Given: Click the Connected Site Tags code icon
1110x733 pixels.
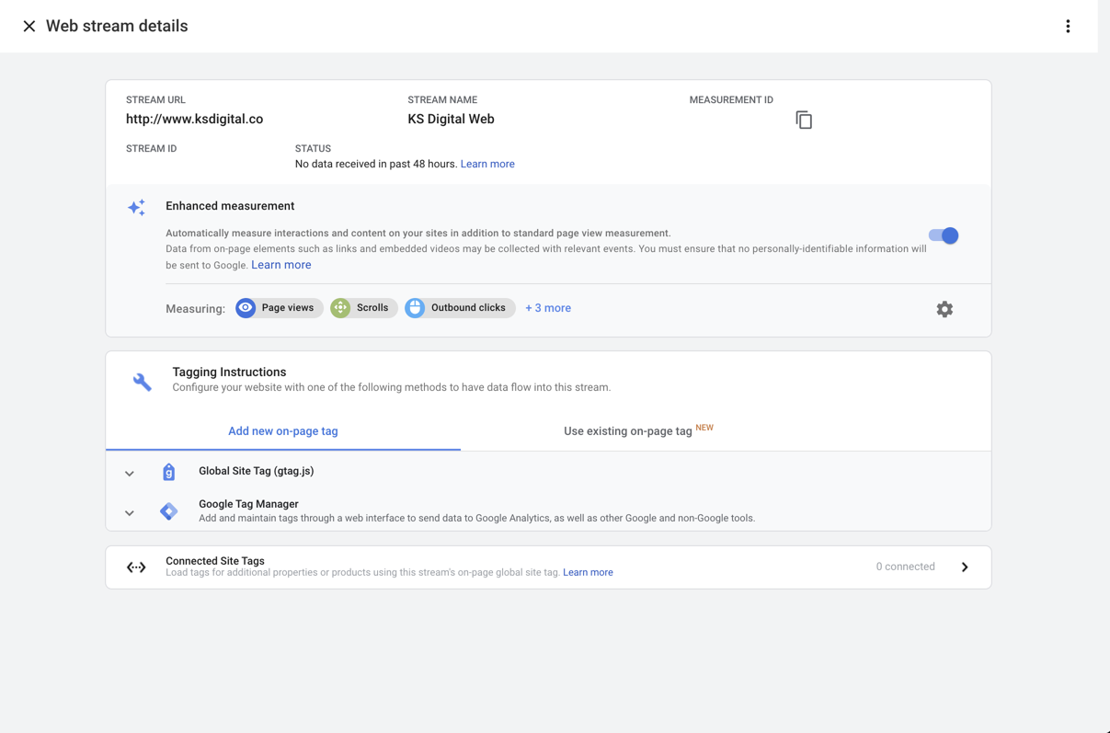Looking at the screenshot, I should click(136, 567).
